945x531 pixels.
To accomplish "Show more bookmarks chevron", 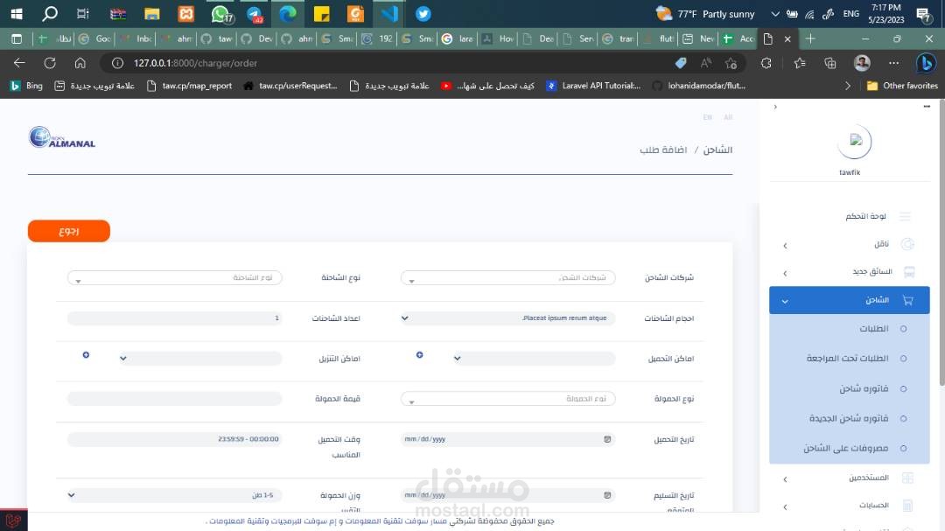I will [847, 86].
